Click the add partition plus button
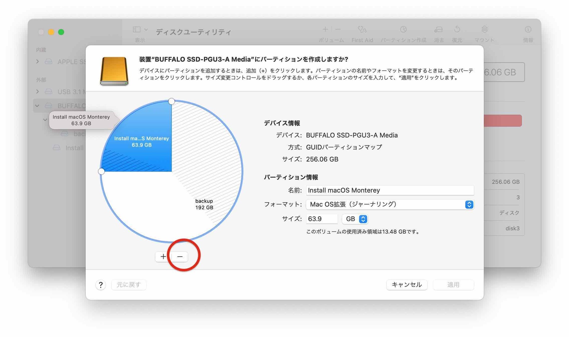This screenshot has width=569, height=337. 163,256
